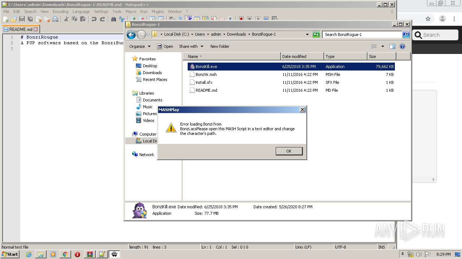Click the Redo arrow in Notepad++ toolbar
Viewport: 462px width, 259px height.
[x=103, y=19]
